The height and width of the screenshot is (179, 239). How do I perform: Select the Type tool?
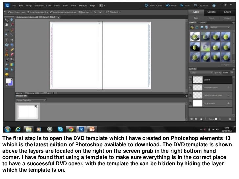(7, 40)
